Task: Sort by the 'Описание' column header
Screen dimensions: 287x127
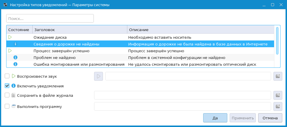Action: [200, 30]
